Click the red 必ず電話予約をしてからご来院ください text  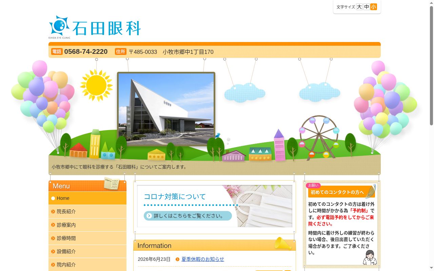point(341,221)
